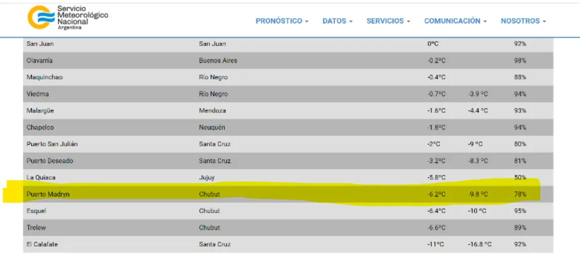The width and height of the screenshot is (580, 260).
Task: Click Maquinchao's 88% humidity value
Action: pyautogui.click(x=519, y=77)
